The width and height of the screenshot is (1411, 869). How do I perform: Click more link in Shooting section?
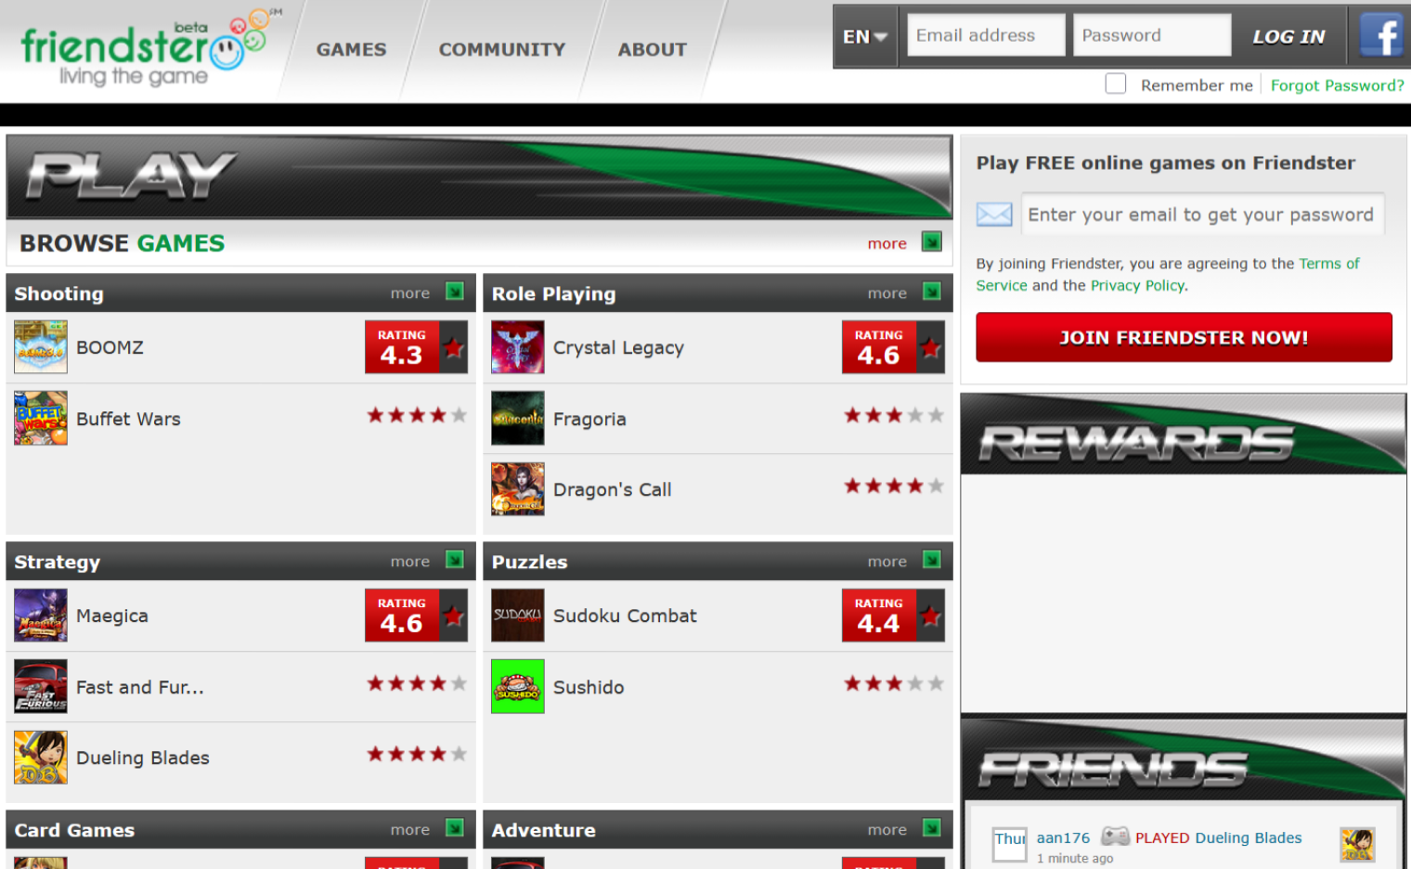tap(410, 292)
